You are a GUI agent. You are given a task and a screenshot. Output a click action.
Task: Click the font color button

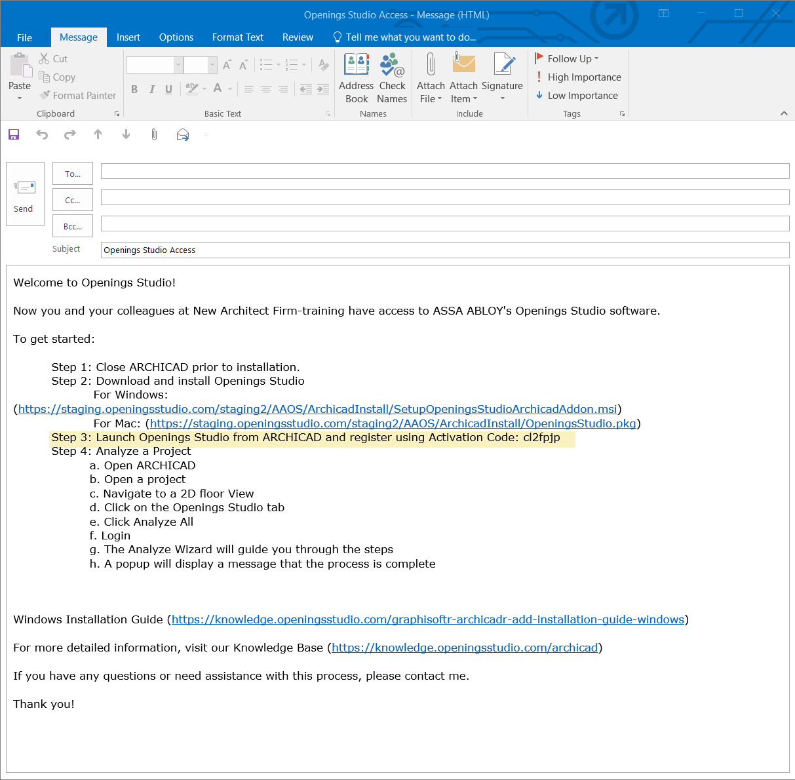click(x=218, y=88)
